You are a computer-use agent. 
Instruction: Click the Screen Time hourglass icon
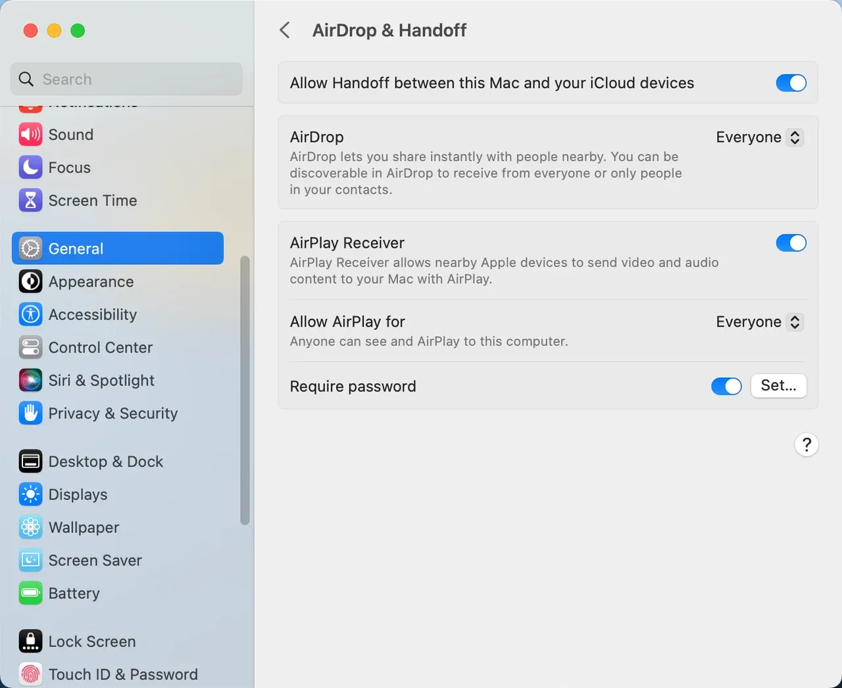(30, 200)
